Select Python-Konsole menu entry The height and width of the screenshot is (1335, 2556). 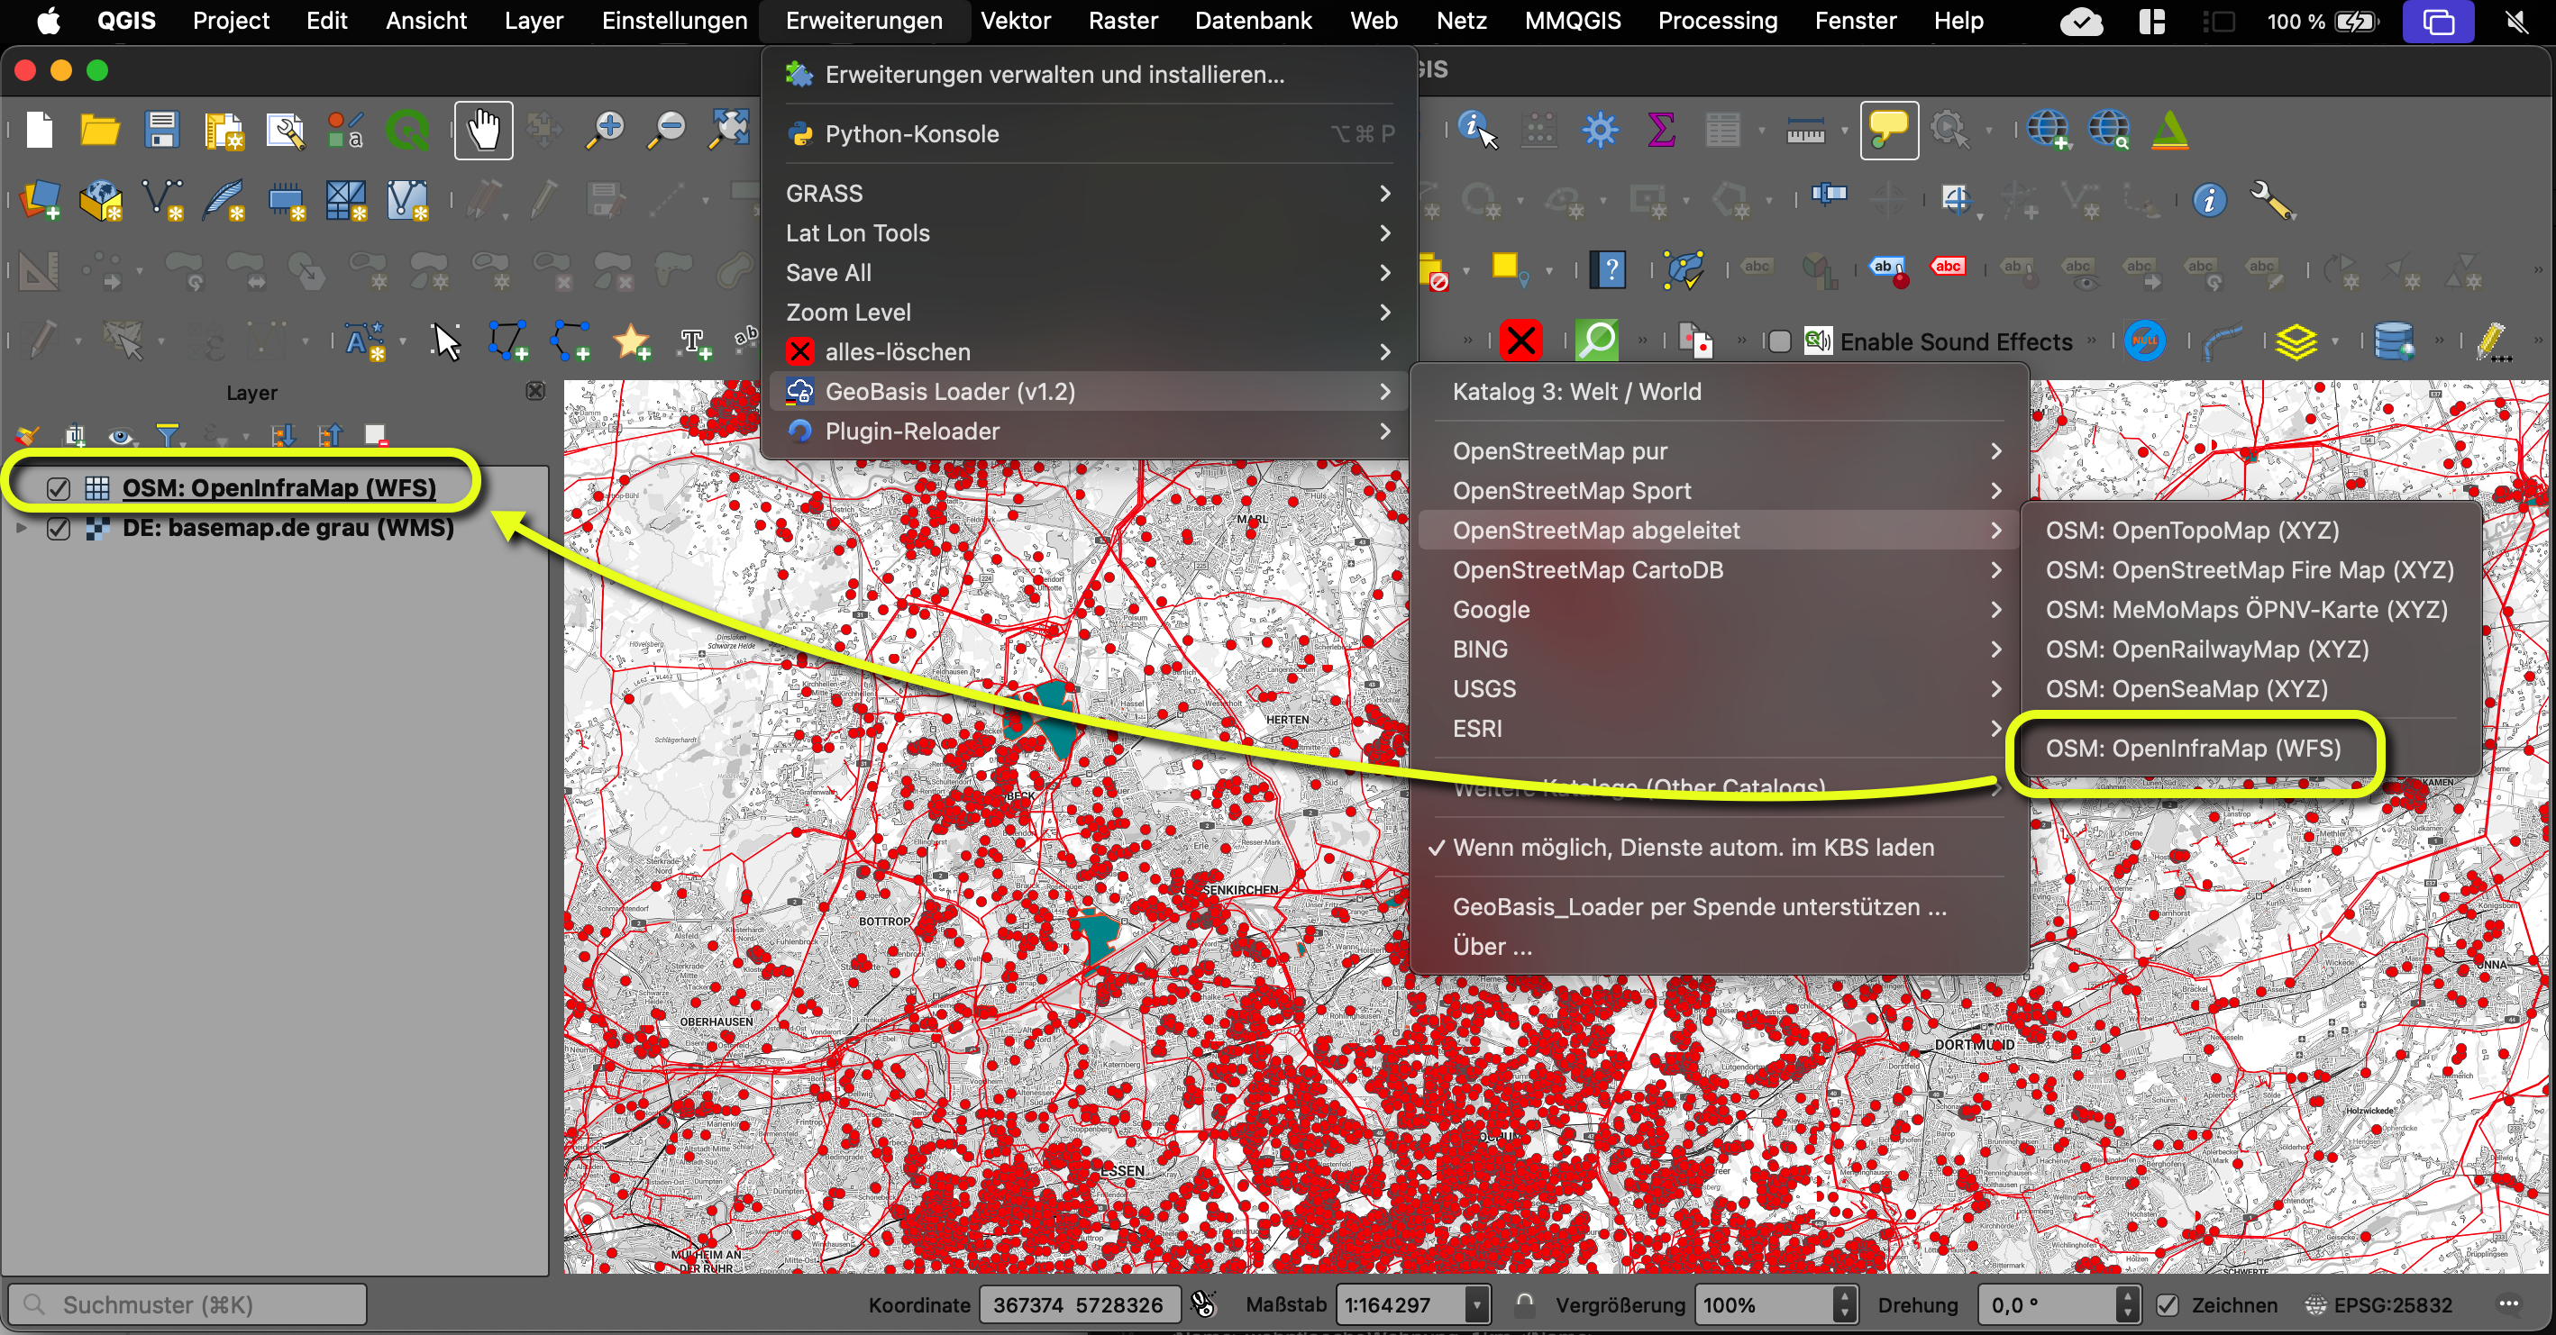point(1089,134)
